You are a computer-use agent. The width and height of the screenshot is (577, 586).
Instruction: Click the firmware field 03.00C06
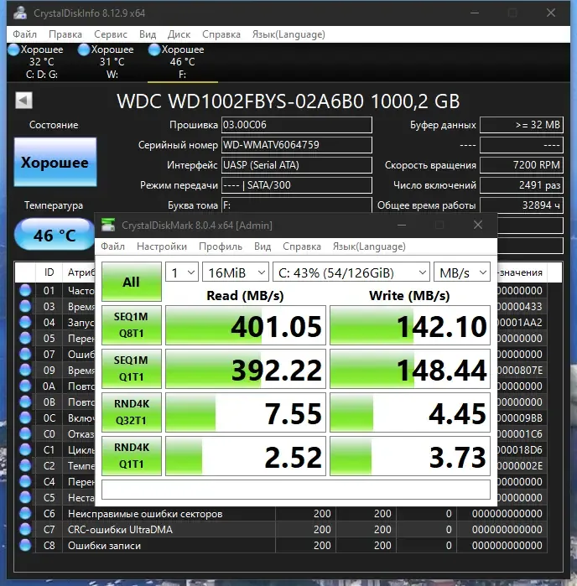(297, 124)
